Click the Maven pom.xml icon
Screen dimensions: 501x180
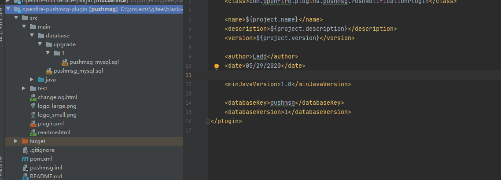[25, 158]
